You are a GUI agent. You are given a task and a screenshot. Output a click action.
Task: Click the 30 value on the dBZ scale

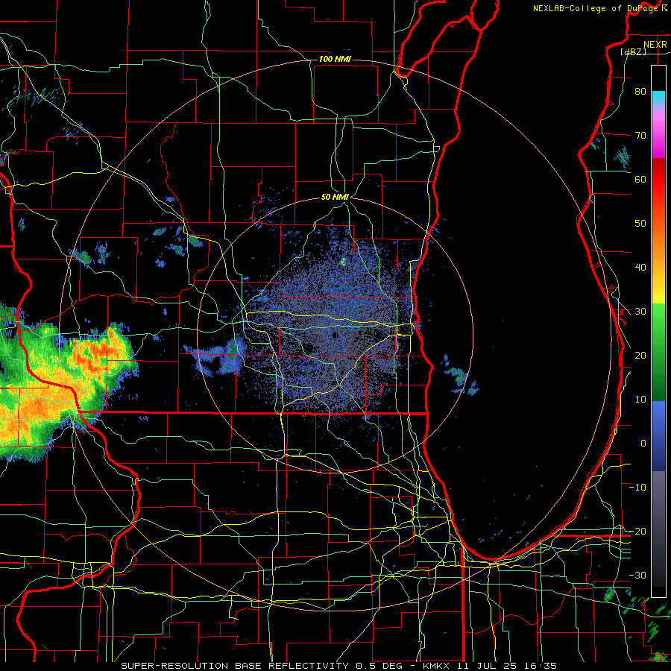pyautogui.click(x=640, y=312)
